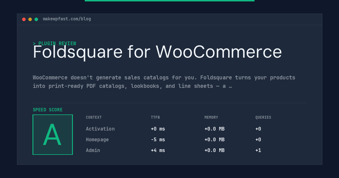The image size is (339, 178).
Task: Click Activation TTFB value '+0 ms'
Action: click(x=158, y=129)
